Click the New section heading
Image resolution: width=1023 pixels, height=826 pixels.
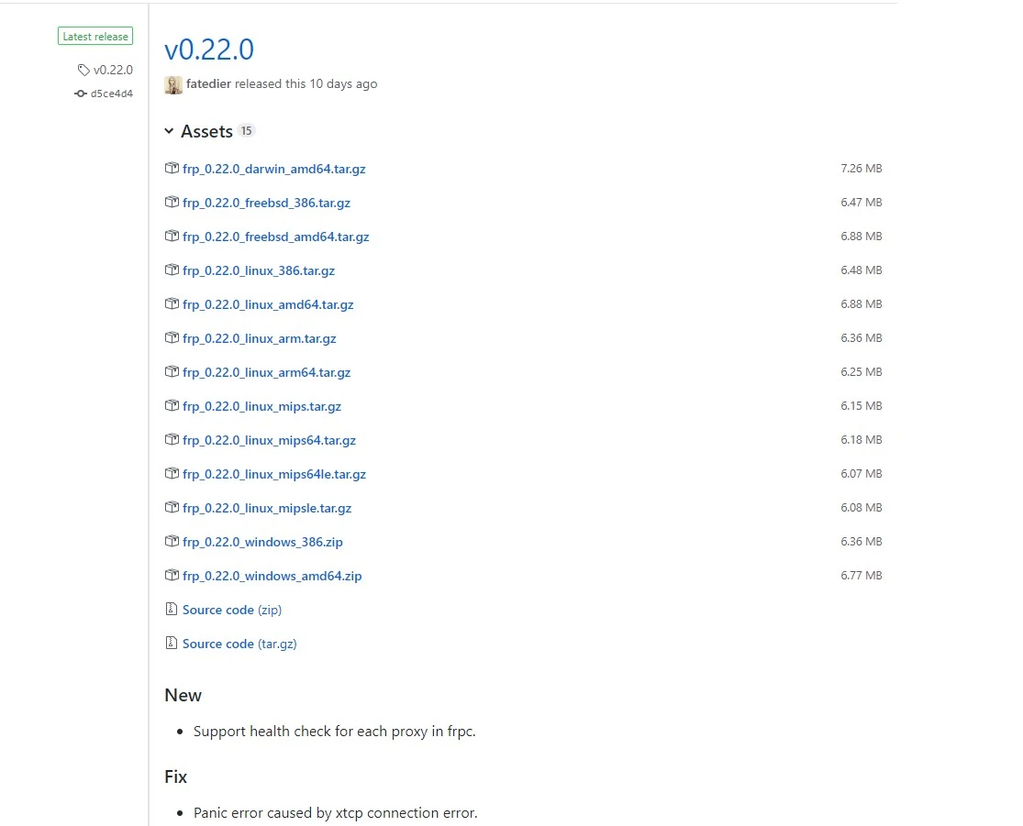(x=183, y=695)
